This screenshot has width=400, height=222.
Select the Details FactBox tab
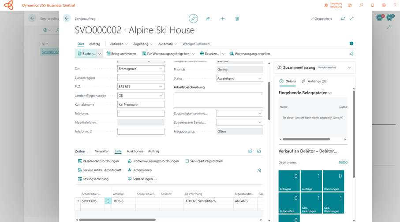coord(288,81)
